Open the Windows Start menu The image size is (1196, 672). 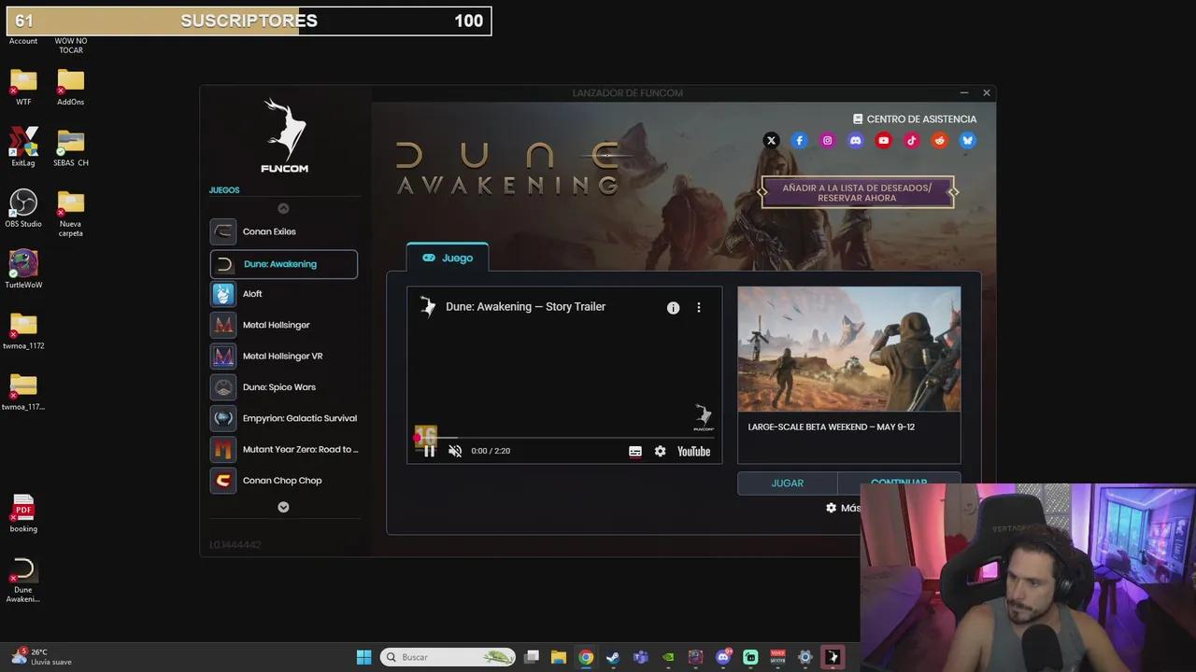point(363,657)
